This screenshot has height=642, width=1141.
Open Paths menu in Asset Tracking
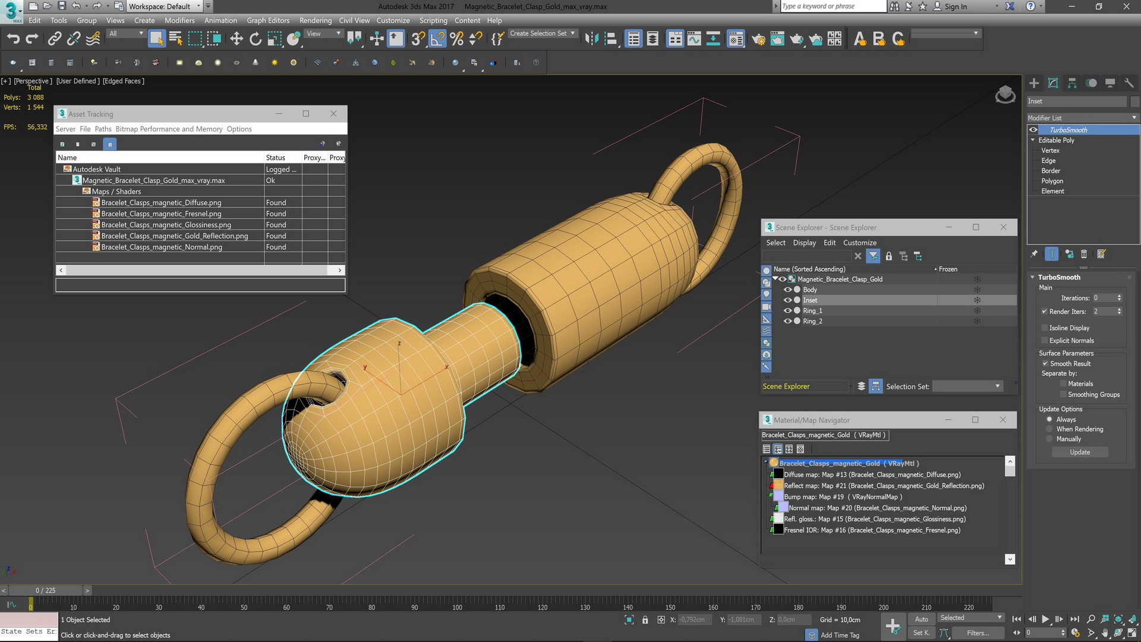(x=103, y=129)
